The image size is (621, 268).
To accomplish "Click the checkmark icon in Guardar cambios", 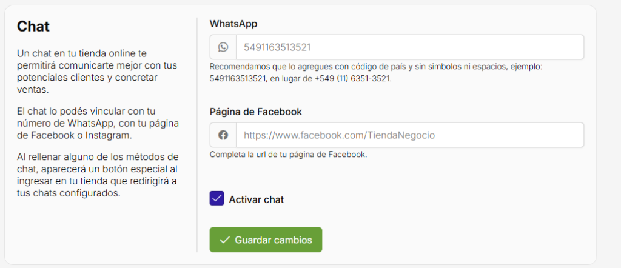I will tap(224, 240).
